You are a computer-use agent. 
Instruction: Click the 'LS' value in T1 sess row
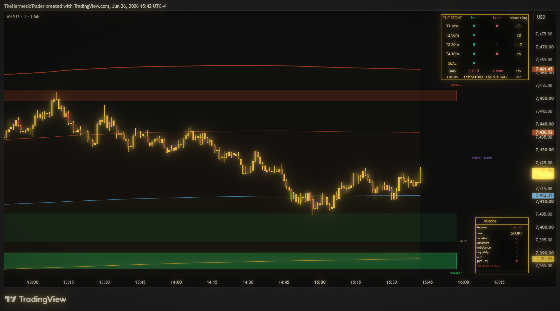point(518,26)
